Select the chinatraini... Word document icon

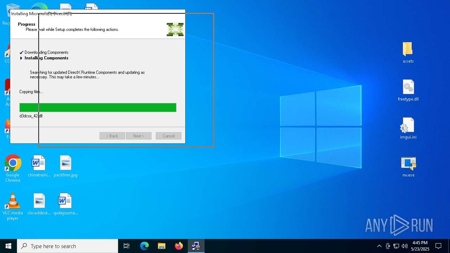point(39,167)
